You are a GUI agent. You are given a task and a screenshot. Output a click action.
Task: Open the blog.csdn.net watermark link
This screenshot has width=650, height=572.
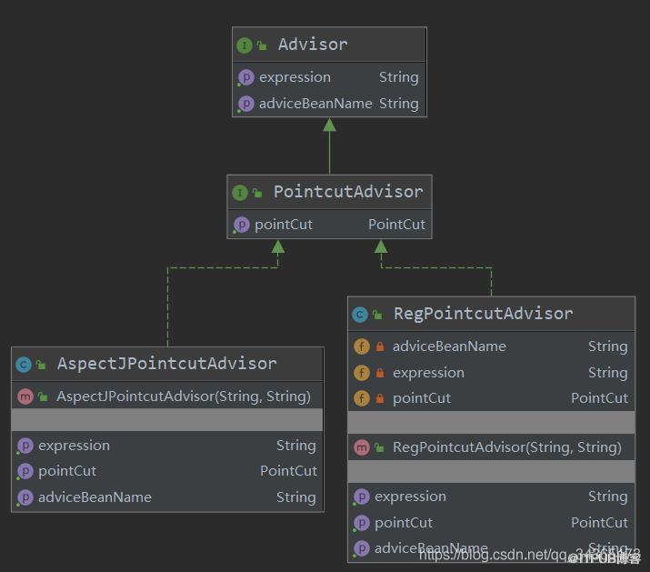pos(530,554)
